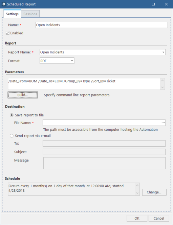Open schedule editor with Change... button
This screenshot has width=173, height=225.
tap(154, 192)
